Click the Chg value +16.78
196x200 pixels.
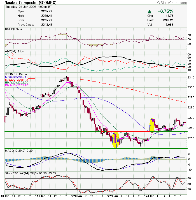point(169,16)
